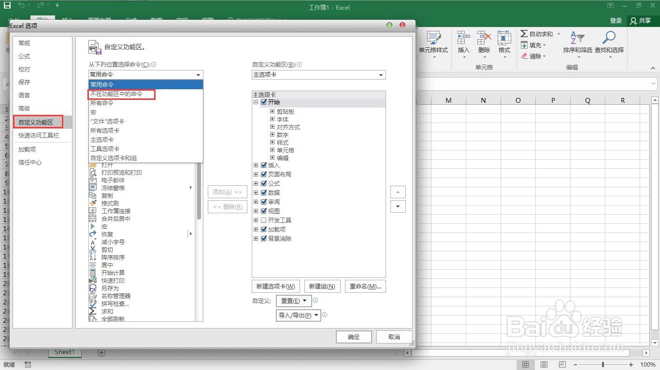
Task: Expand the 对齐方式 group node
Action: click(x=273, y=127)
